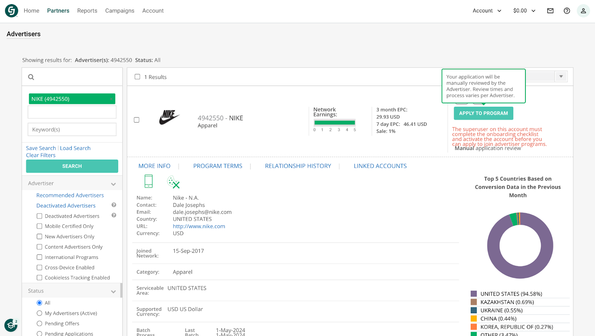Open the mail messages icon
The width and height of the screenshot is (595, 336).
tap(550, 11)
